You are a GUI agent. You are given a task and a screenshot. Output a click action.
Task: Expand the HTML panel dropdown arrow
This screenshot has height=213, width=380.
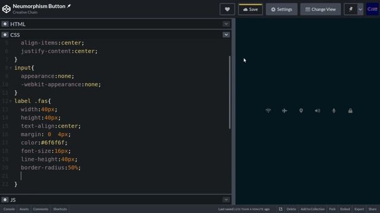(226, 24)
